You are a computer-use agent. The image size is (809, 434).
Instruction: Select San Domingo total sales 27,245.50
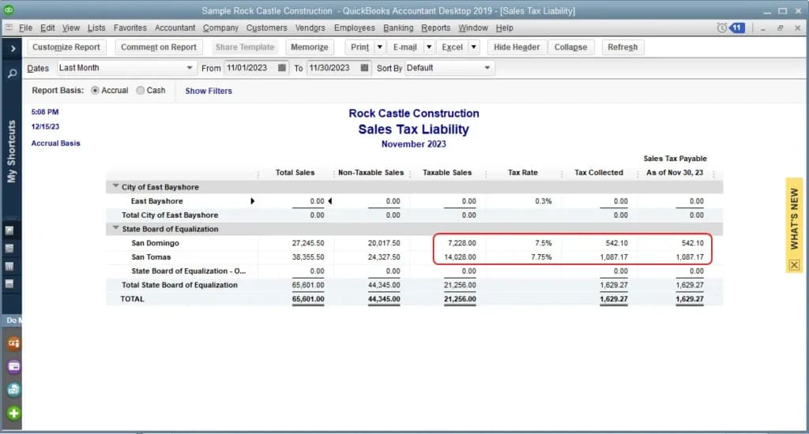308,243
